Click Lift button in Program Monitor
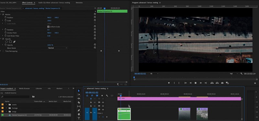 (x=212, y=83)
